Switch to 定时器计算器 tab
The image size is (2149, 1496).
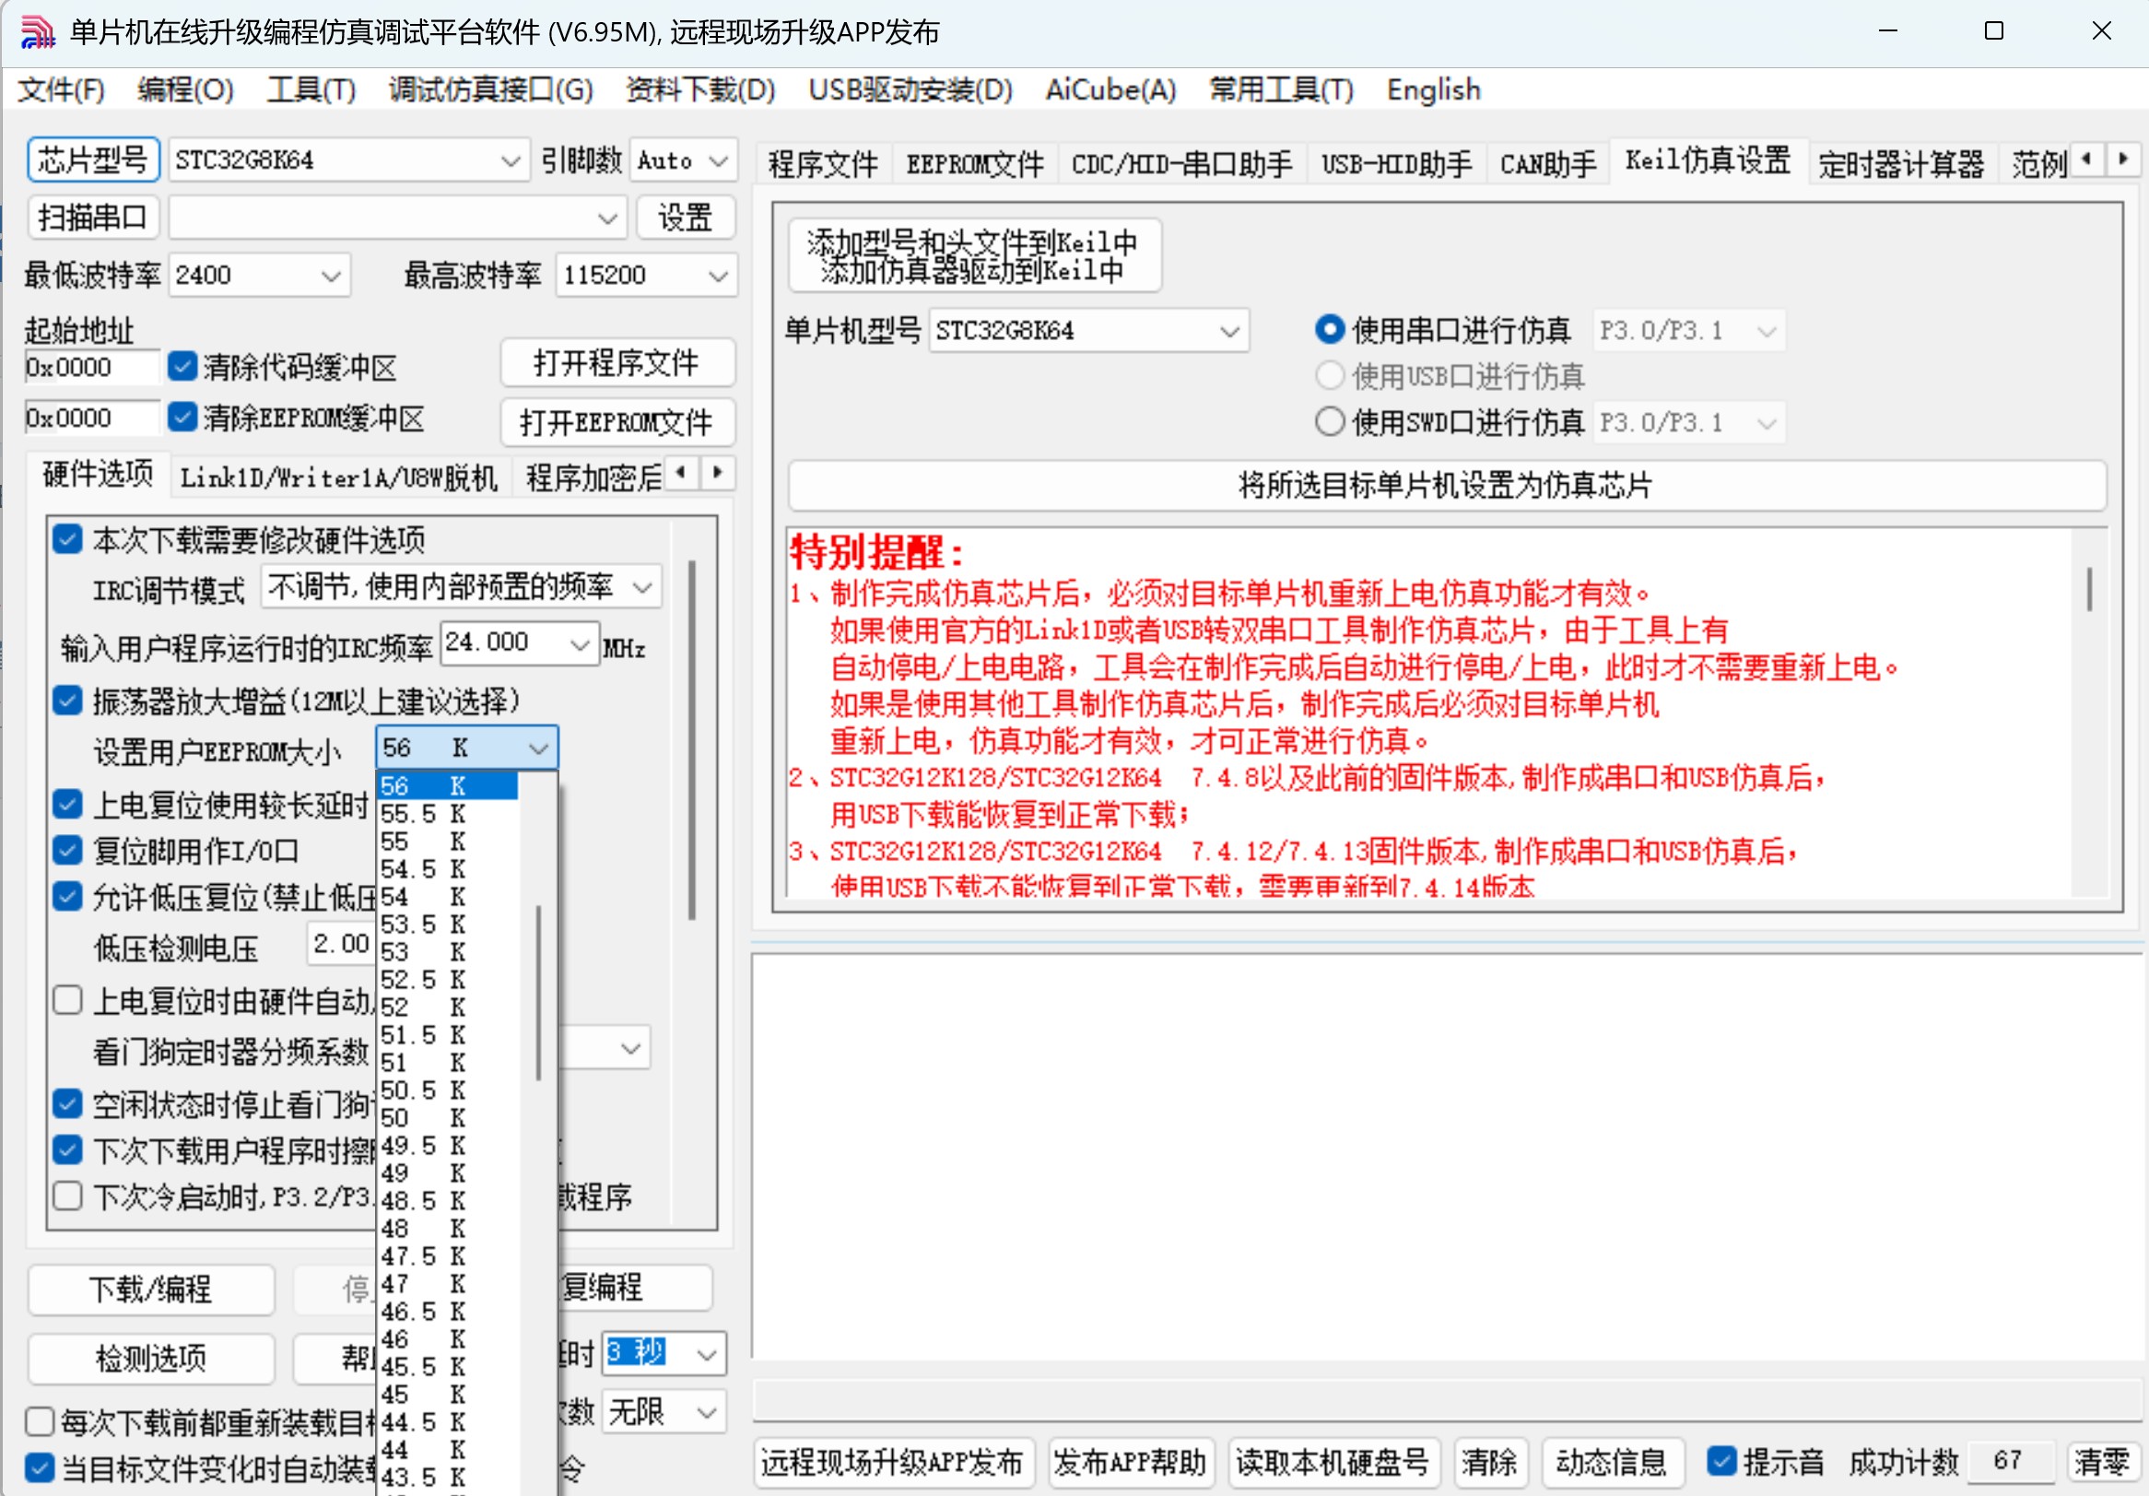(x=1901, y=164)
